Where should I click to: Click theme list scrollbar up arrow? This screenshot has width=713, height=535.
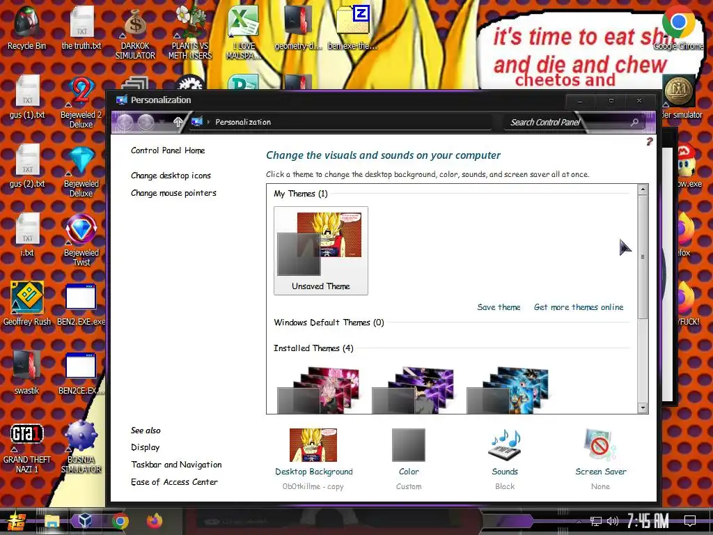pos(643,189)
